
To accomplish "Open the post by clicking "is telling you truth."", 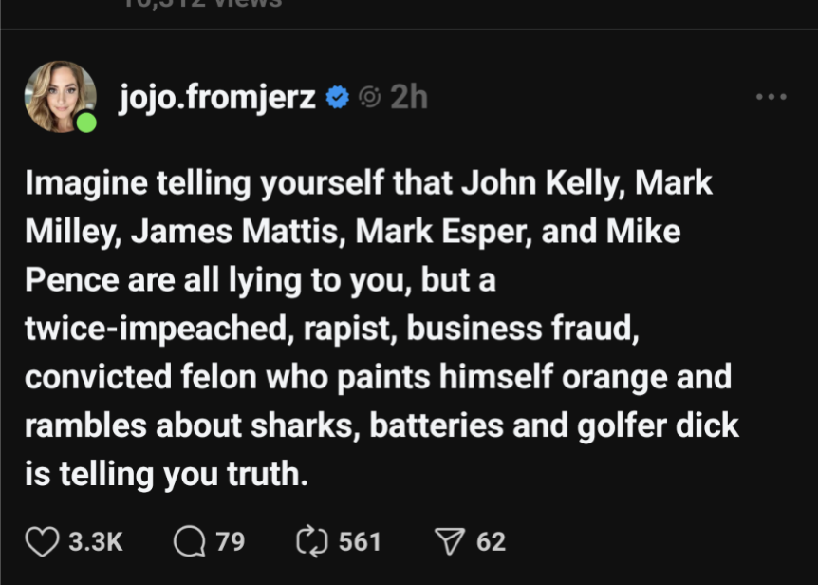I will tap(167, 475).
